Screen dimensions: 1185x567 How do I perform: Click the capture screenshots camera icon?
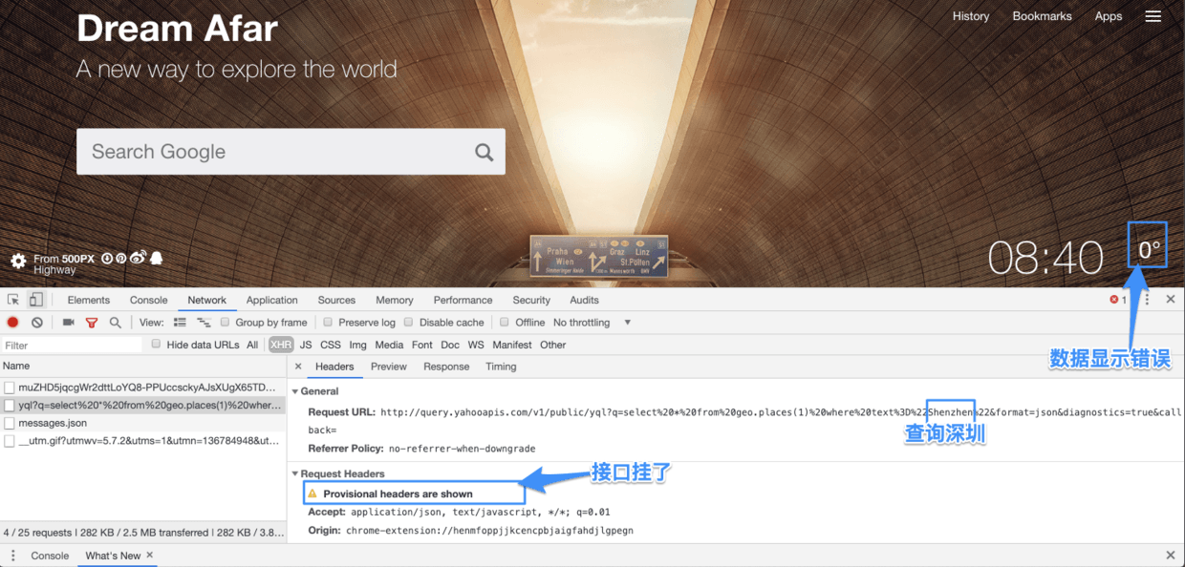pos(68,323)
